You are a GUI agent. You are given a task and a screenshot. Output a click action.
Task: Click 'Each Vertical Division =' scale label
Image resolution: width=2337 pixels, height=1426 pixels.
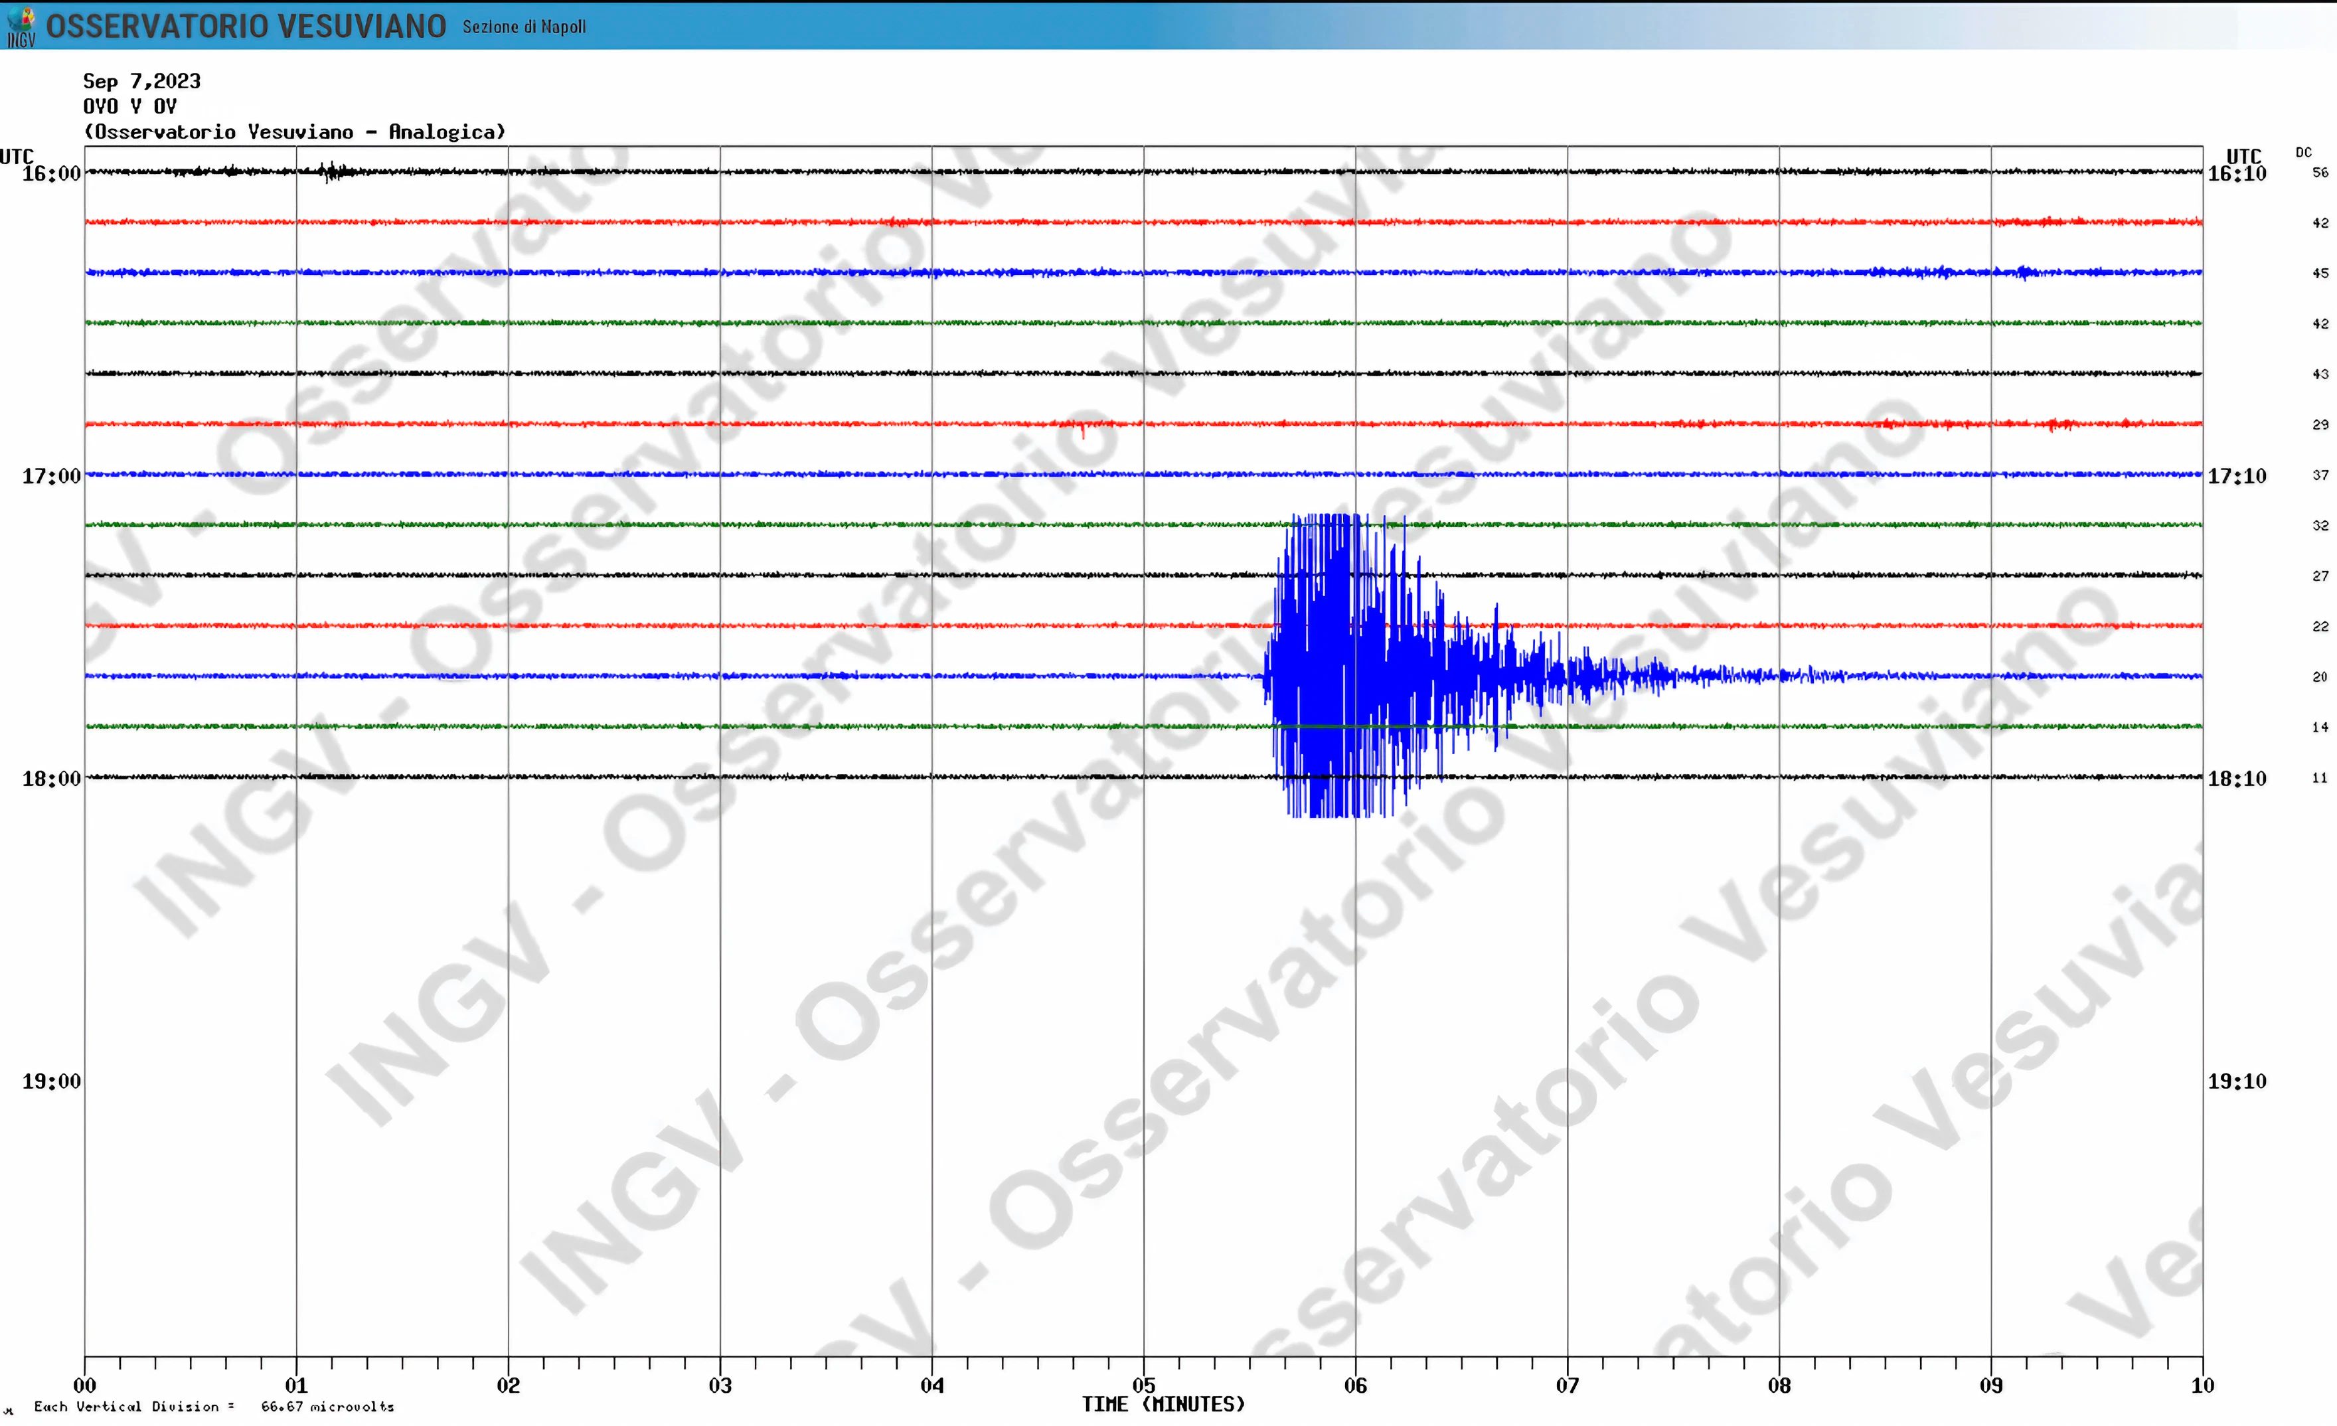point(133,1407)
